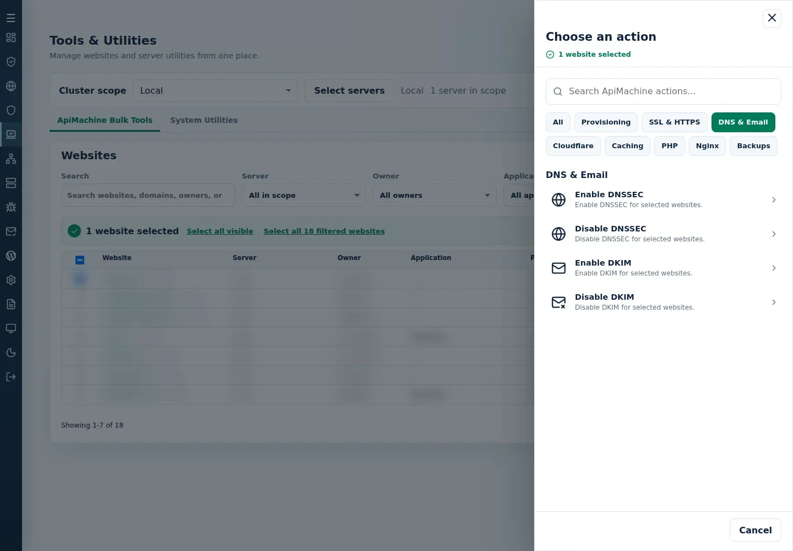
Task: Click the server stack icon in the sidebar
Action: (x=11, y=183)
